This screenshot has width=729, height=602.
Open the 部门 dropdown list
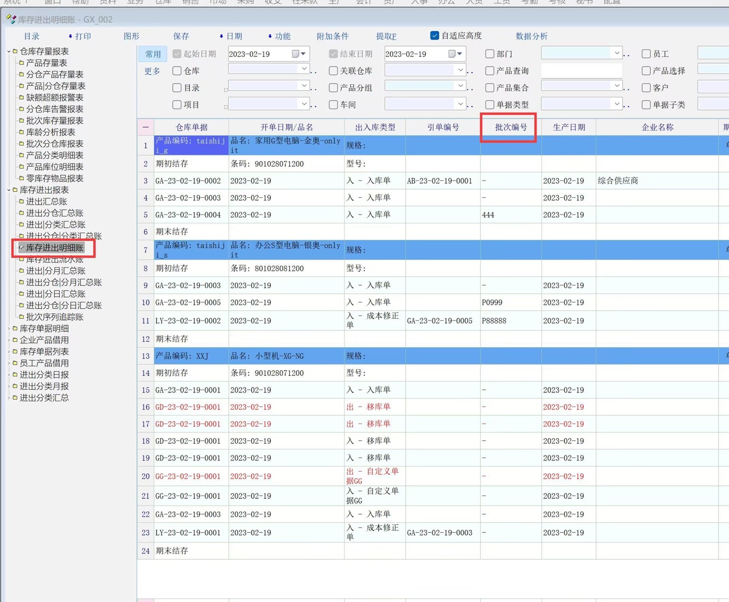617,54
